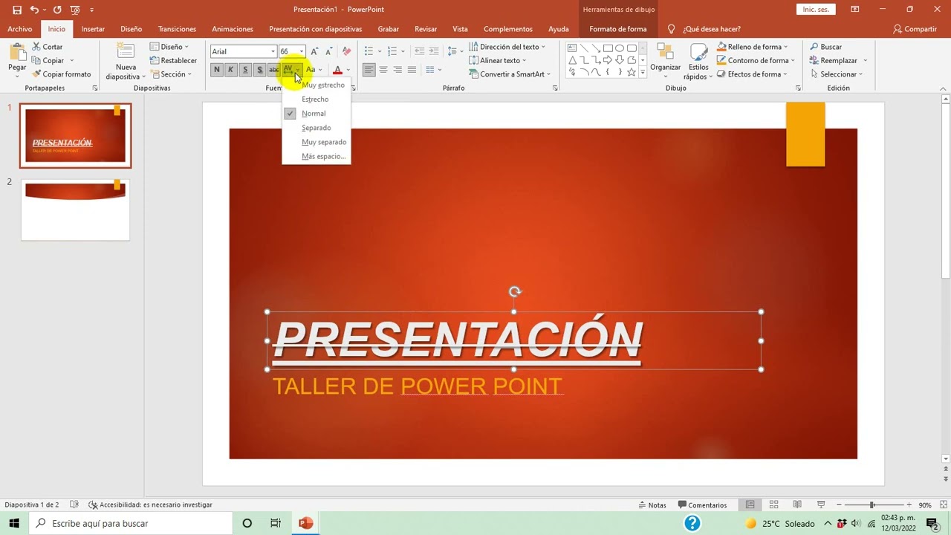Click the blue help icon on taskbar
The width and height of the screenshot is (951, 535).
pos(692,523)
